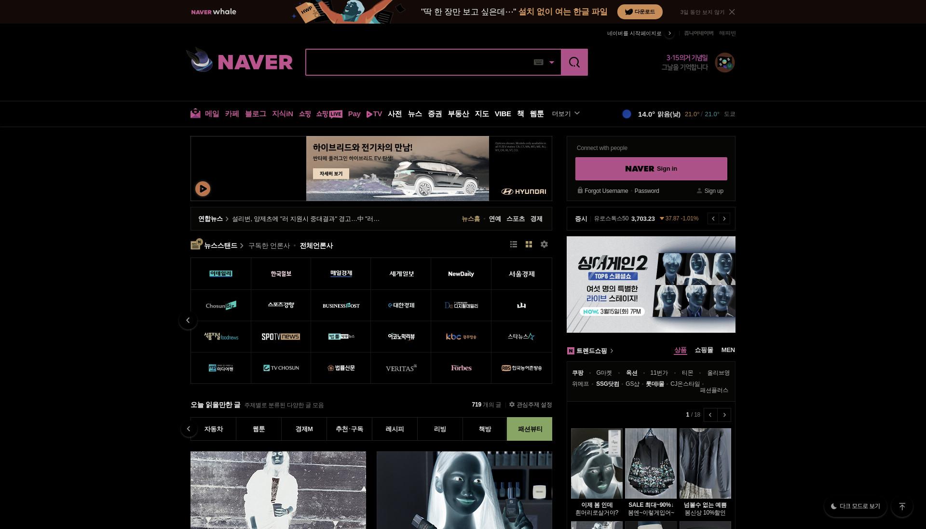Switch newsstand to grid view
This screenshot has height=529, width=926.
pos(529,244)
